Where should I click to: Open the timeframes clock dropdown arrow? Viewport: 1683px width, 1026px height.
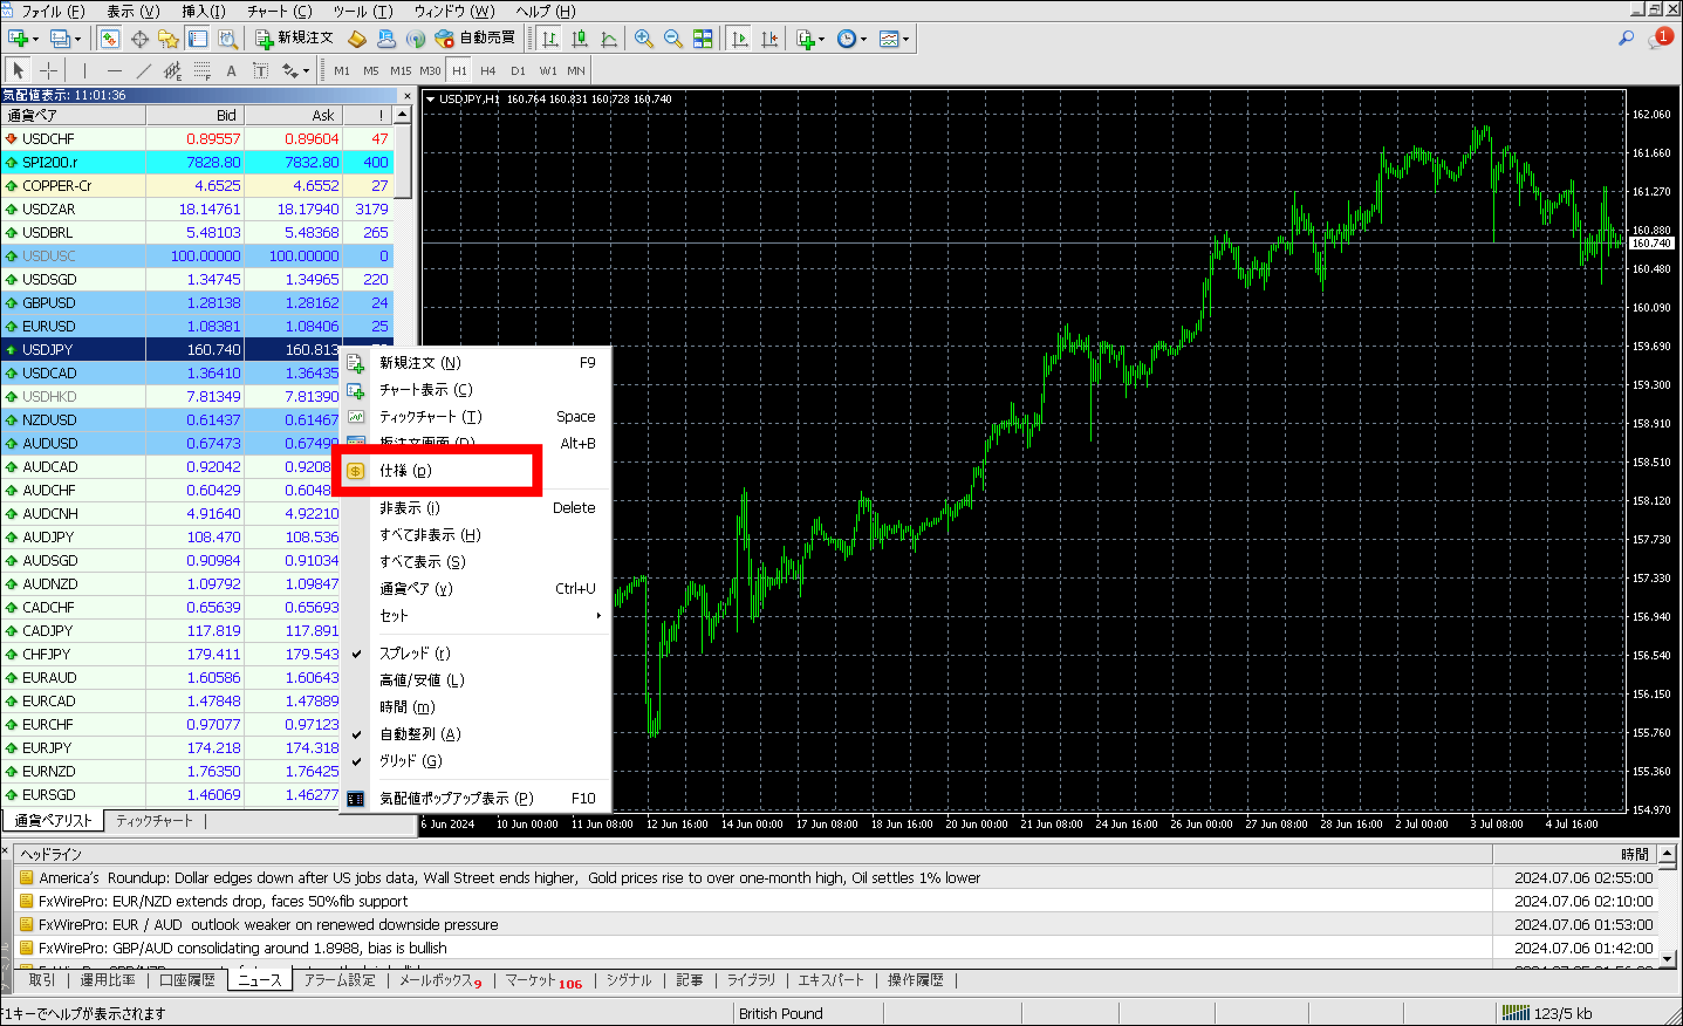click(863, 39)
